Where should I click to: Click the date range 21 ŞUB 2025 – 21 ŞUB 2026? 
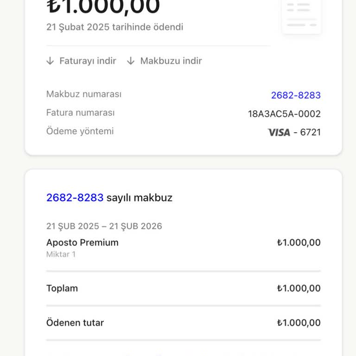104,226
